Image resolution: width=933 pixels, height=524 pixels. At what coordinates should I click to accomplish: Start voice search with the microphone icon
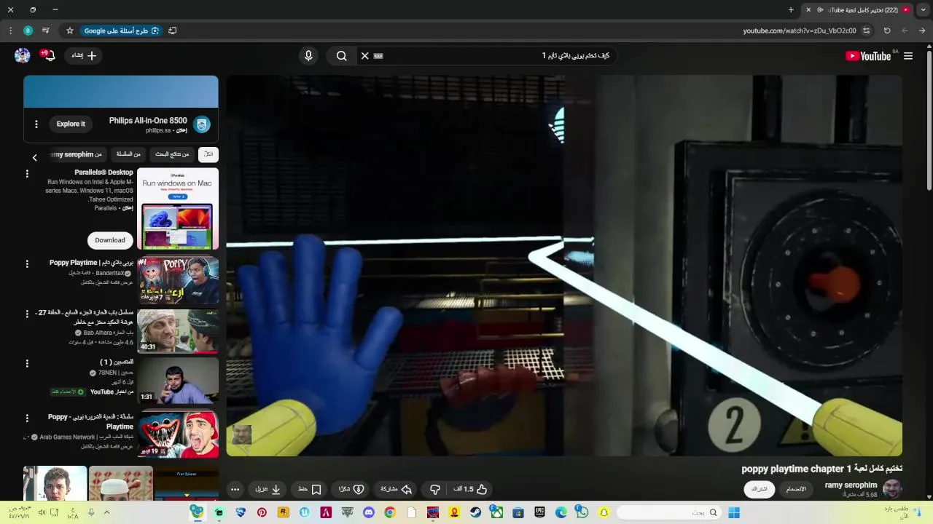pos(308,56)
